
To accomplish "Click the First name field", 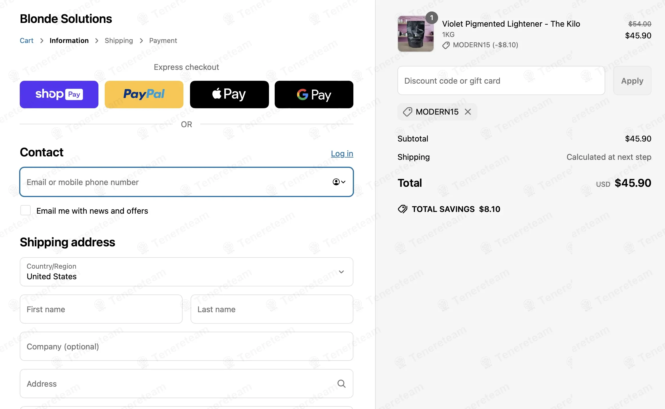I will [x=101, y=309].
